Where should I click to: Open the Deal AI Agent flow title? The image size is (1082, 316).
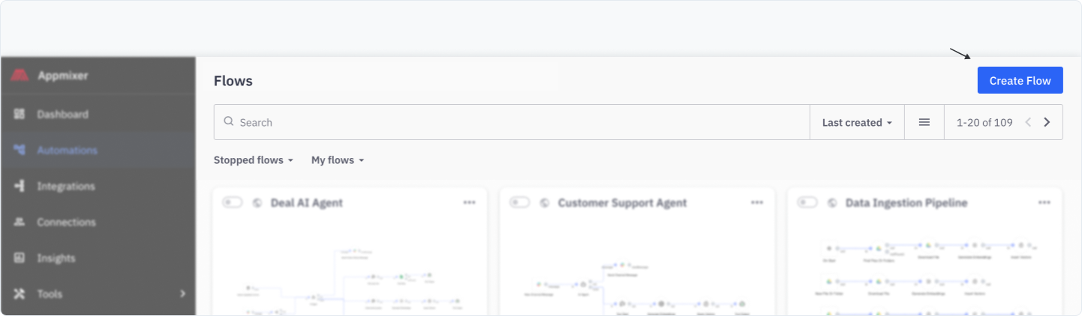click(x=306, y=203)
